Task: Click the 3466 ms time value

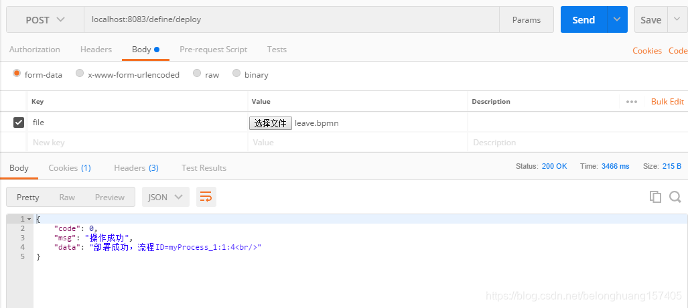Action: point(615,166)
